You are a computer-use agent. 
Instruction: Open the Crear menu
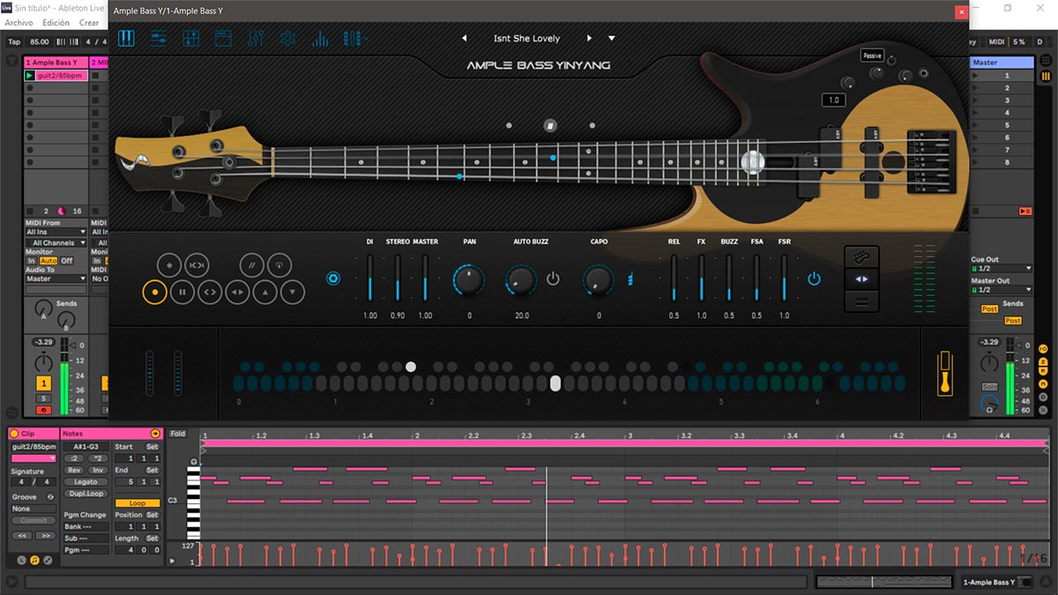click(x=89, y=23)
